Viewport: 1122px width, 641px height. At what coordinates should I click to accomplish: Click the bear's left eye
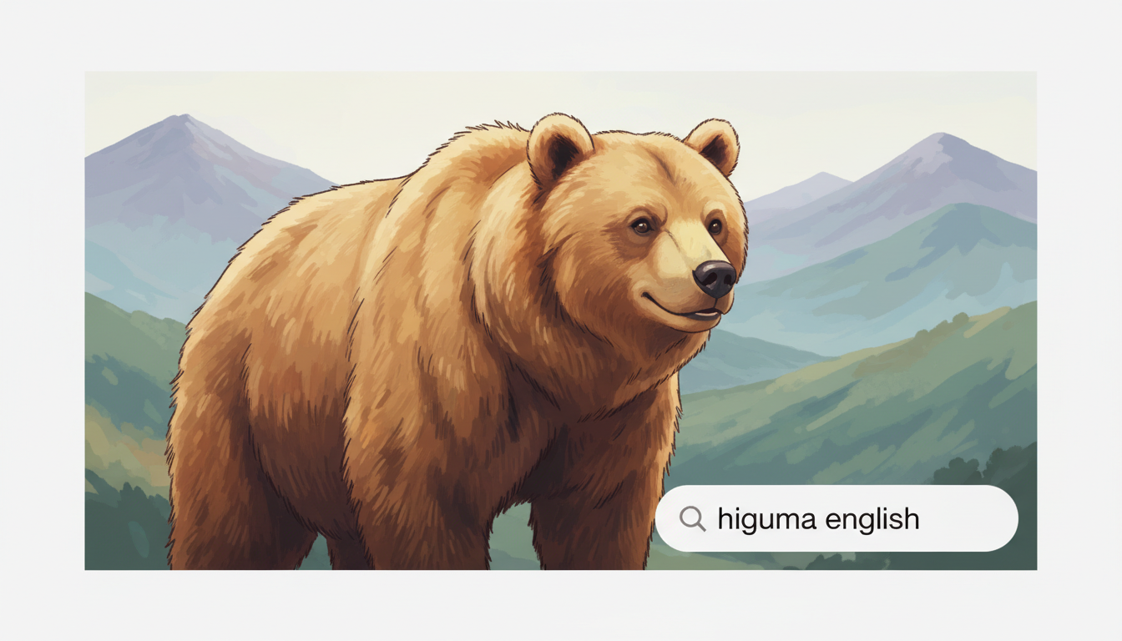click(640, 225)
